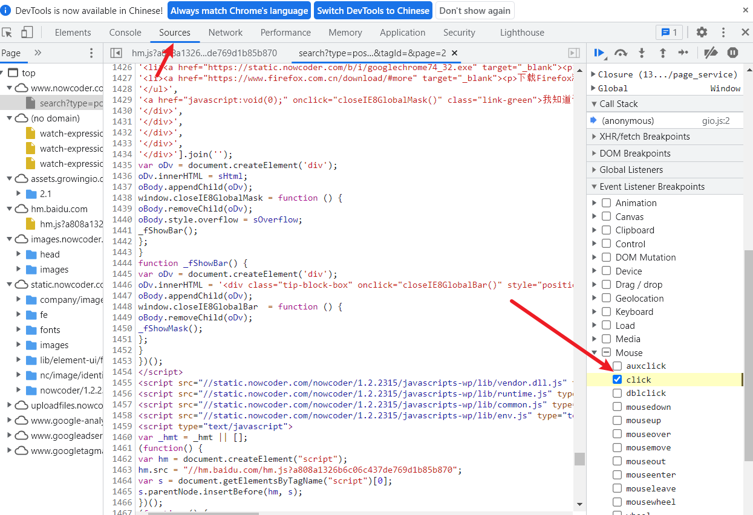Open the messages issues counter badge

pyautogui.click(x=669, y=32)
